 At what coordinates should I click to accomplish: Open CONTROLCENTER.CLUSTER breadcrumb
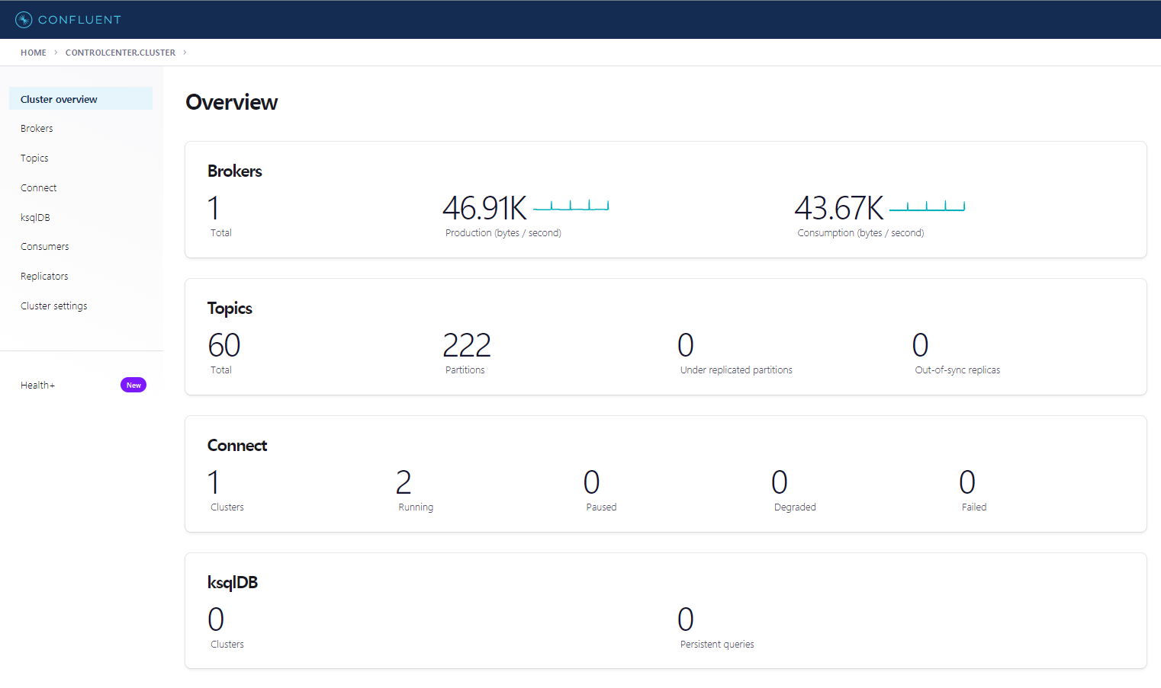[x=121, y=53]
